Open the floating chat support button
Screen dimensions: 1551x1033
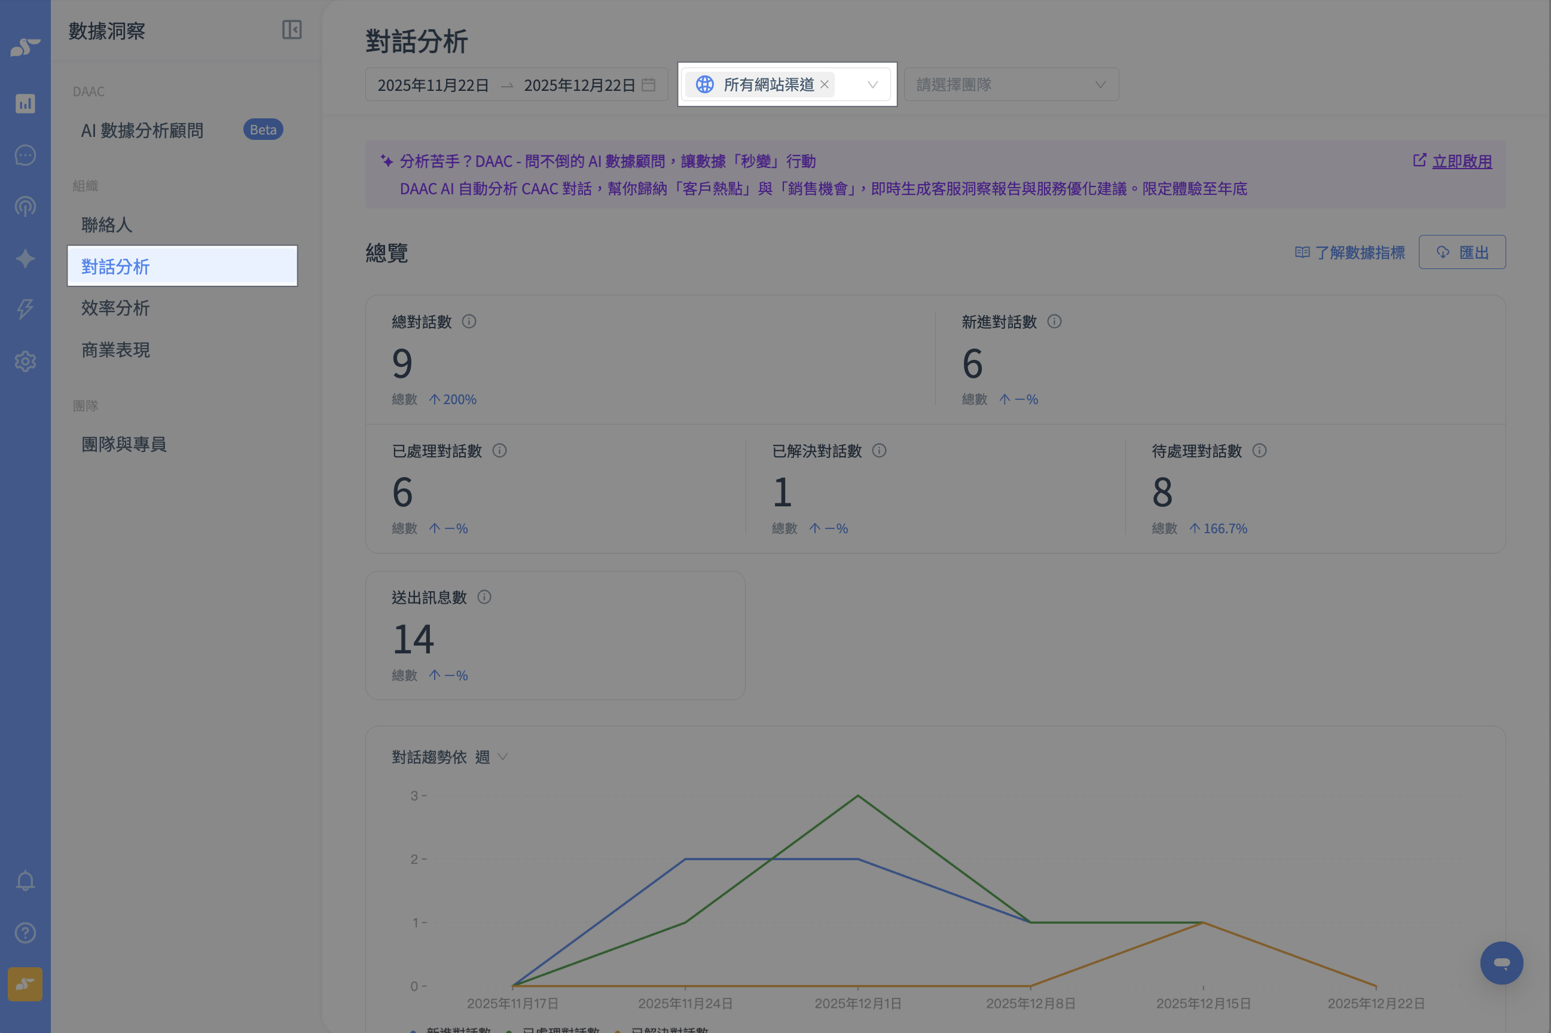(x=1501, y=962)
